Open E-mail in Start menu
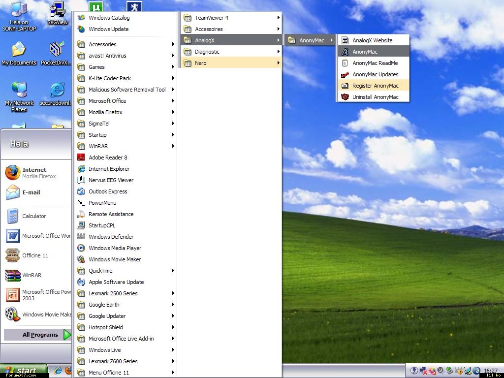504x378 pixels. click(x=37, y=192)
